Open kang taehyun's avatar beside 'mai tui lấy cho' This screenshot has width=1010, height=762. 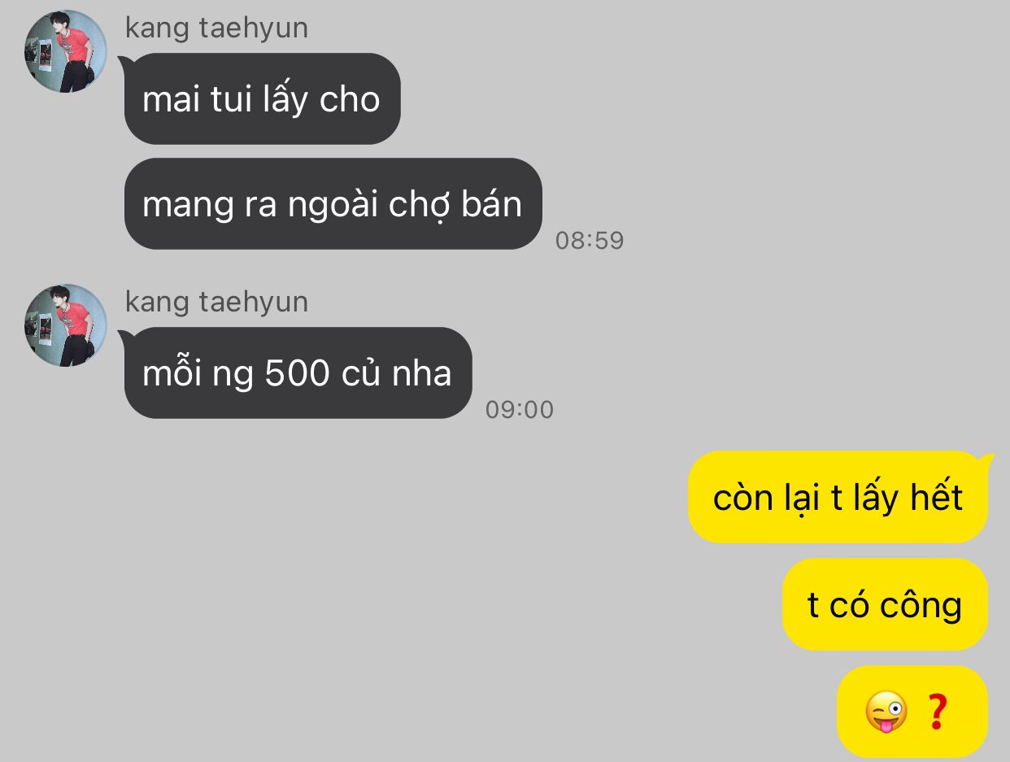(x=66, y=51)
